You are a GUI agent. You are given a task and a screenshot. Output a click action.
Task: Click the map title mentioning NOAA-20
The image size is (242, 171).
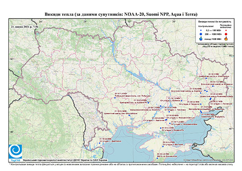click(121, 14)
